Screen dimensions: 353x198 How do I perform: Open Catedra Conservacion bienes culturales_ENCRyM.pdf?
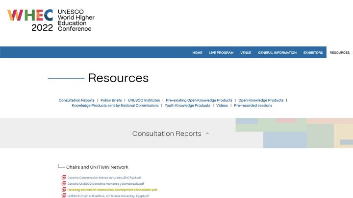104,177
